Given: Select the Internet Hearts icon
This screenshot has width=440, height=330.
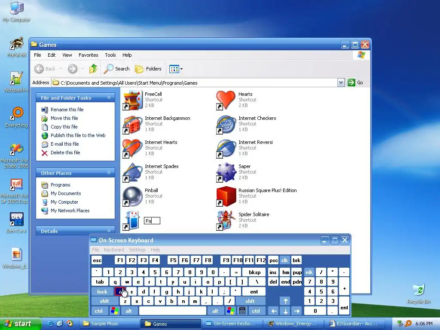Looking at the screenshot, I should pyautogui.click(x=132, y=148).
